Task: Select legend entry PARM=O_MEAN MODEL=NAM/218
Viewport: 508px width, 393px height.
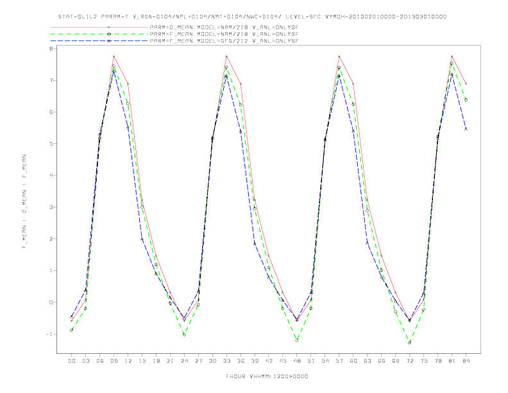Action: 224,28
